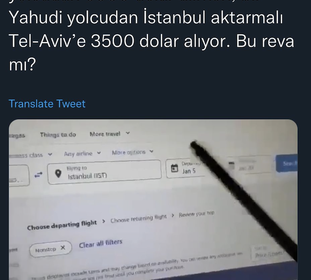Screen dimensions: 311x280
Task: Open the Sort by price dropdown
Action: click(270, 252)
